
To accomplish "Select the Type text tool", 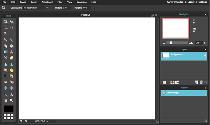I will point(12,95).
